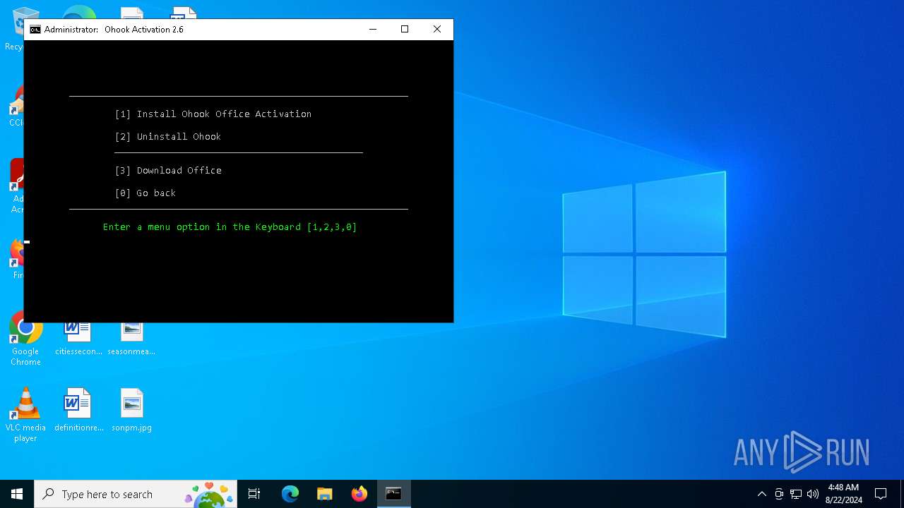Minimize the Ohook Activation window

click(x=373, y=30)
